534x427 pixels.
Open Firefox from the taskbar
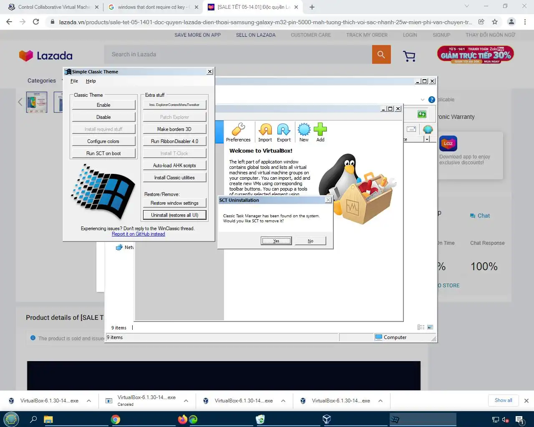click(182, 419)
